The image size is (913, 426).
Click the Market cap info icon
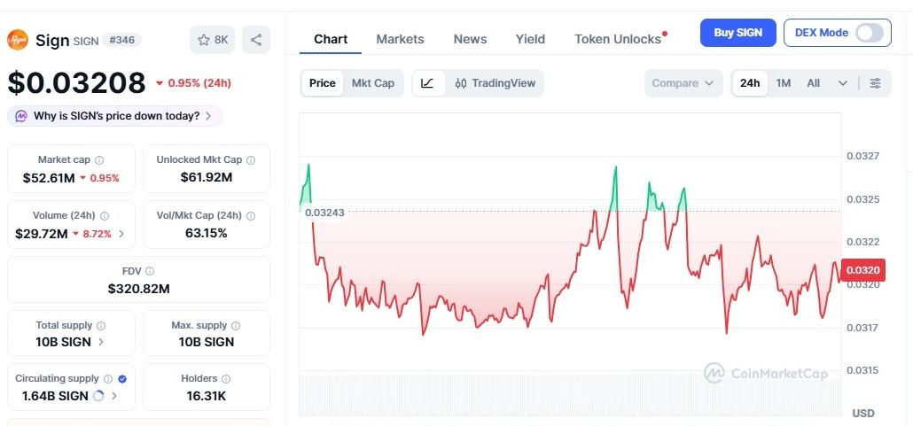[x=99, y=160]
